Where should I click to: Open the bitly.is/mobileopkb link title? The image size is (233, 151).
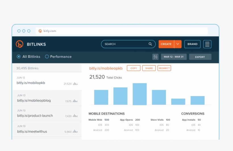click(x=106, y=68)
